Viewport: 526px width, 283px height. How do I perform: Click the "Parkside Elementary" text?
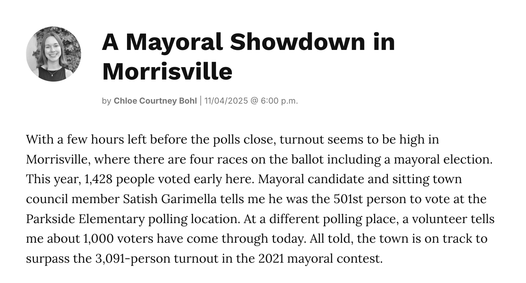tap(85, 219)
